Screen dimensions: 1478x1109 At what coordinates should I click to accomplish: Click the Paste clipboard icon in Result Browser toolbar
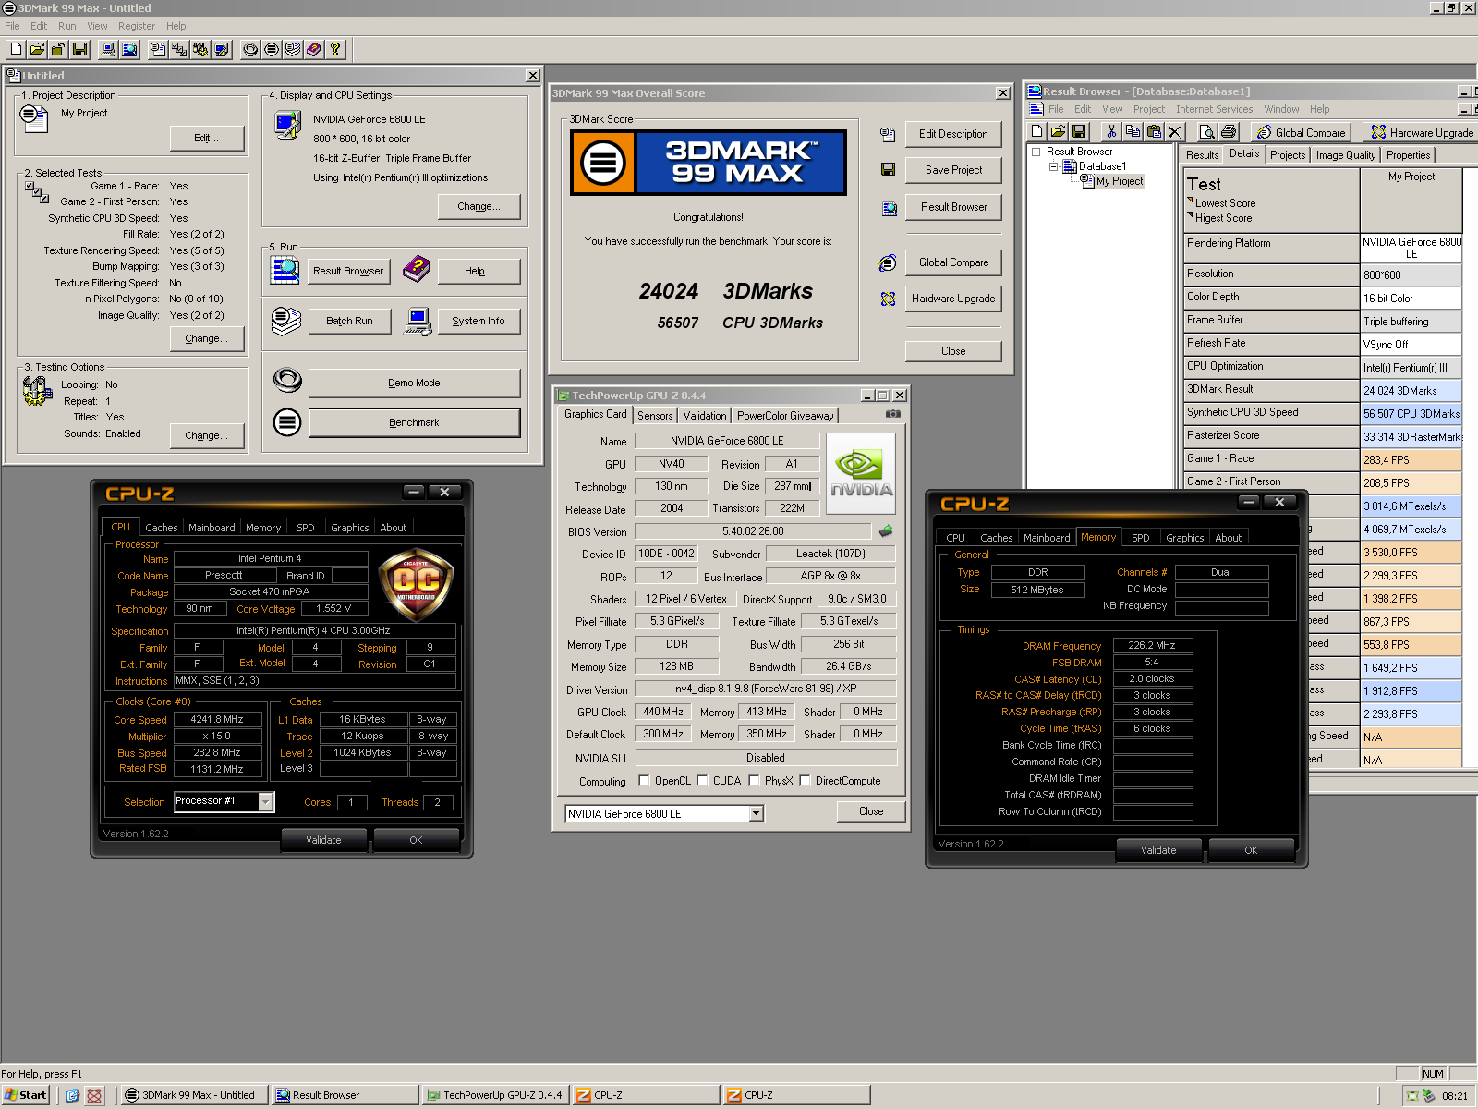click(x=1154, y=131)
